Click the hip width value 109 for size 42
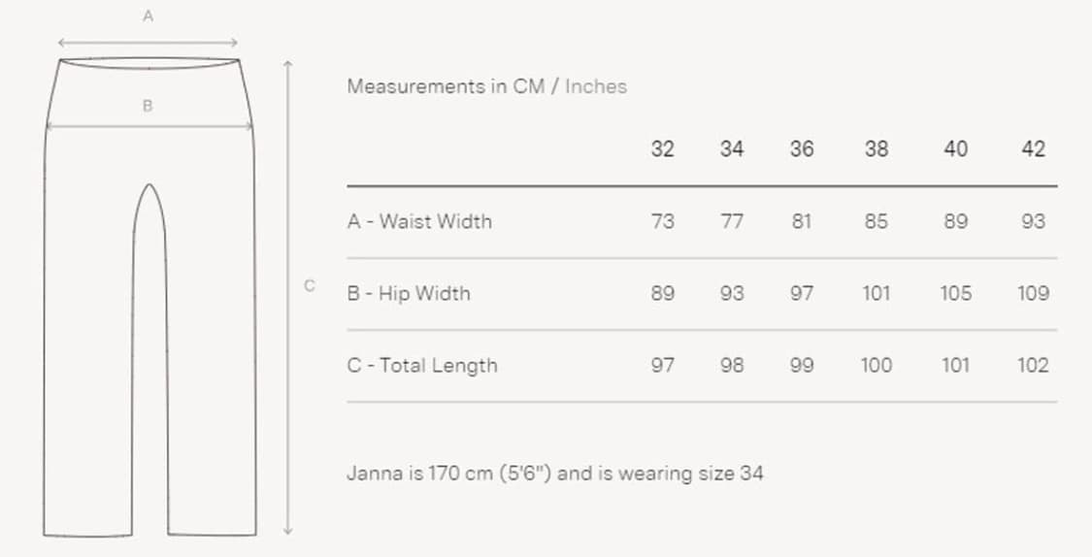Image resolution: width=1092 pixels, height=557 pixels. coord(1033,293)
